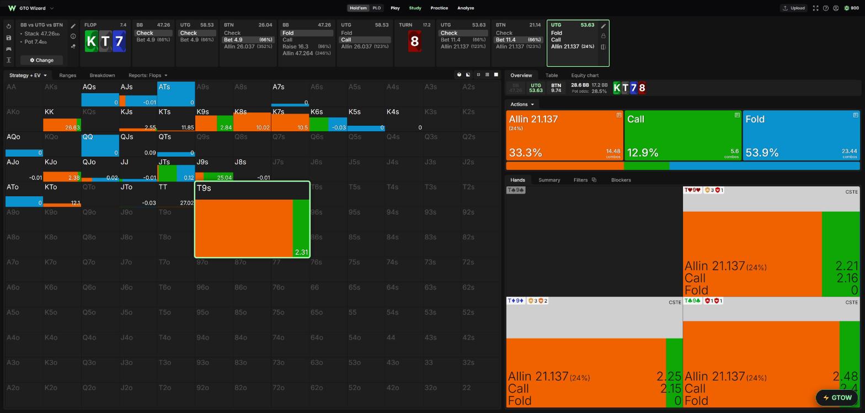This screenshot has height=413, width=865.
Task: Select the dense grid view mode
Action: [487, 74]
